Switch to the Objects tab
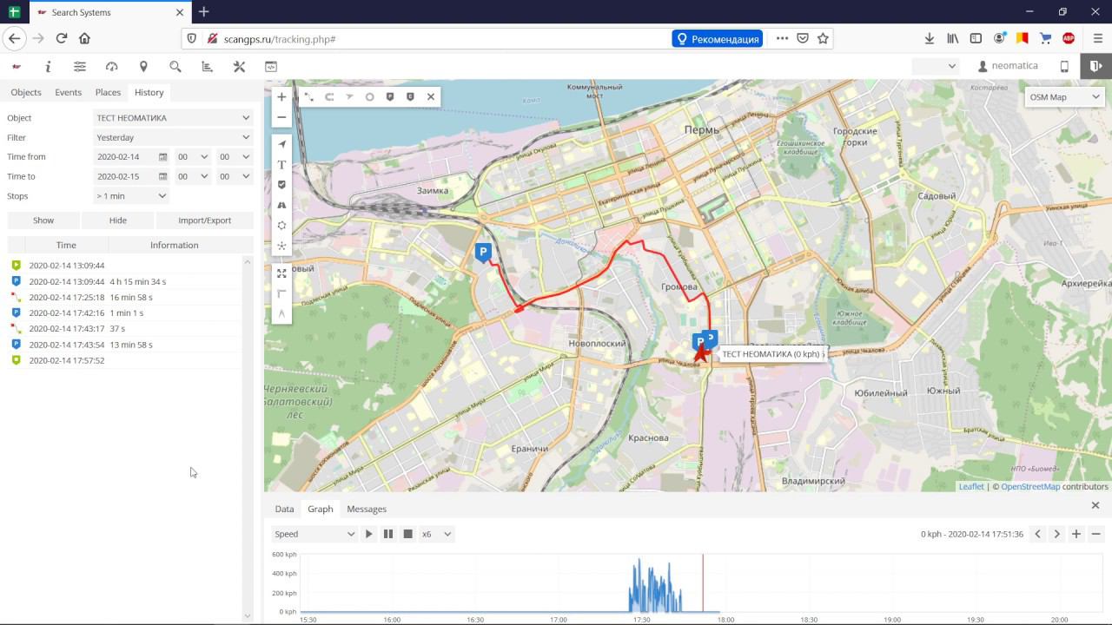The width and height of the screenshot is (1112, 625). [26, 92]
